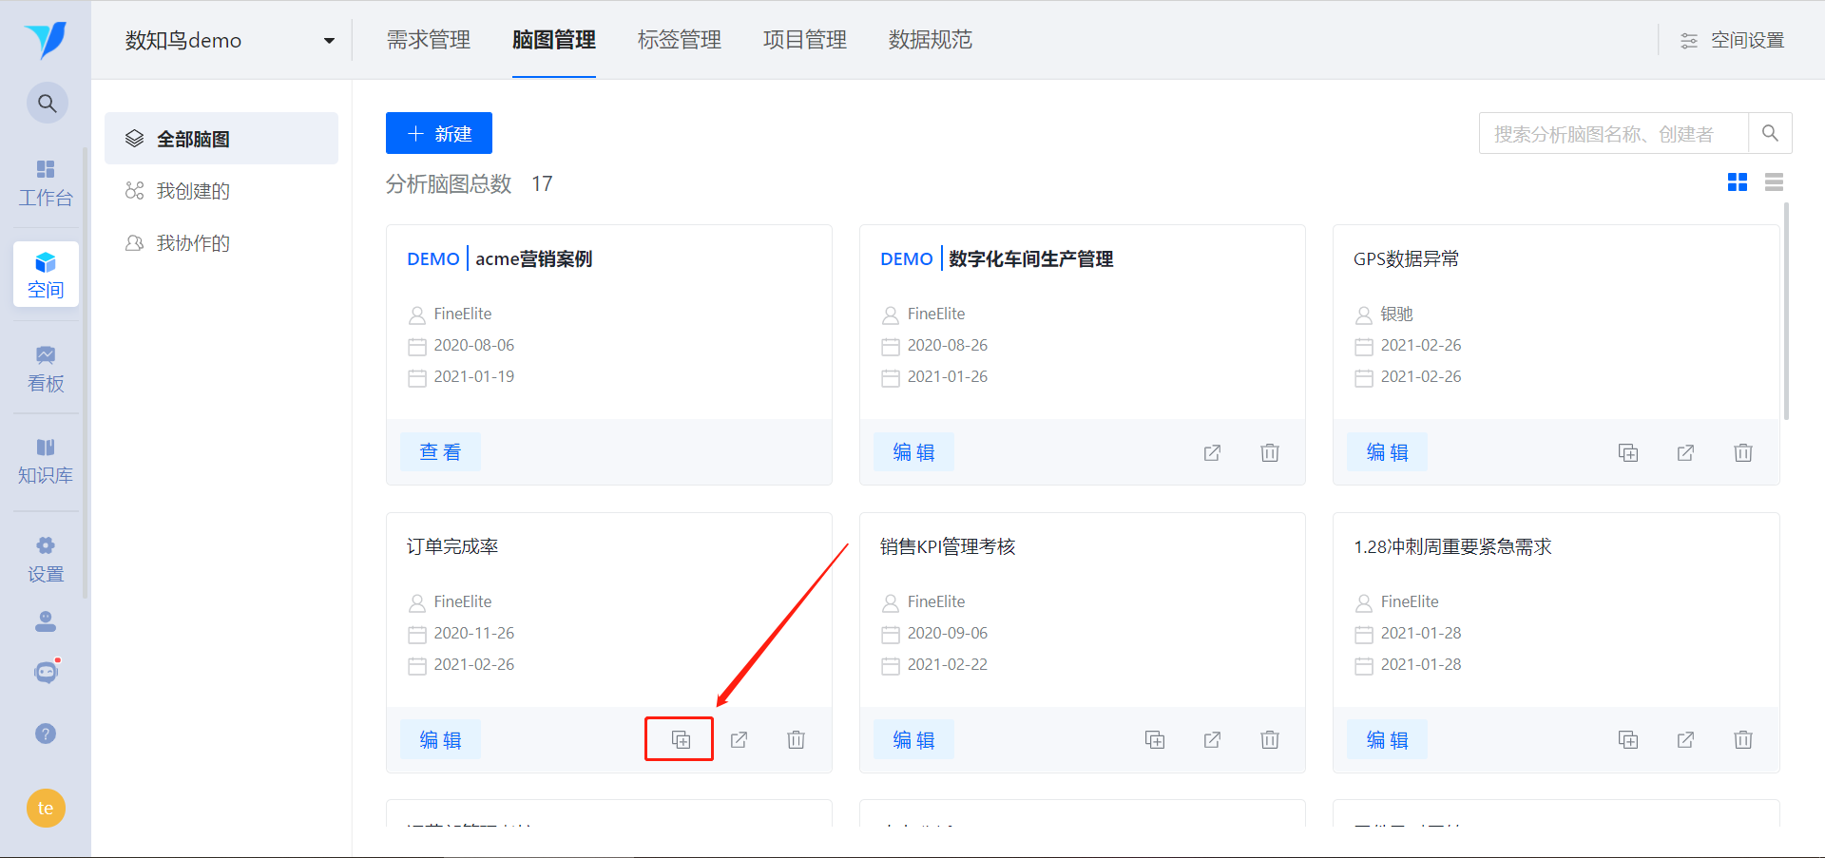Open the search icon in left sidebar
This screenshot has height=858, width=1825.
coord(47,104)
